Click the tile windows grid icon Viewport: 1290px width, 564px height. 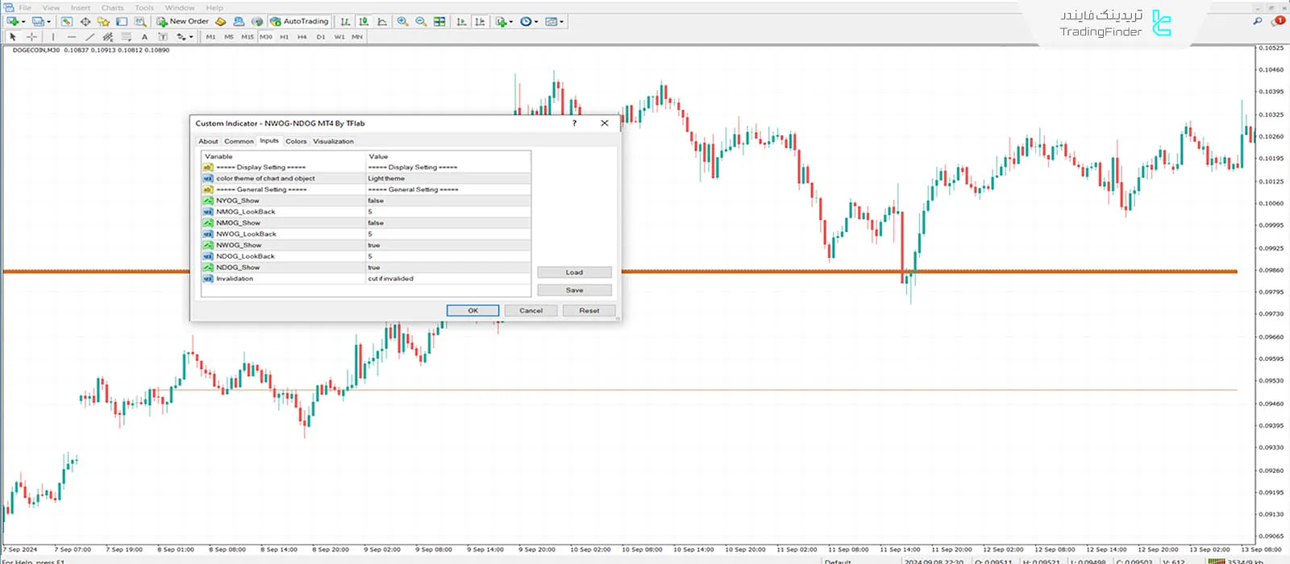click(x=439, y=22)
